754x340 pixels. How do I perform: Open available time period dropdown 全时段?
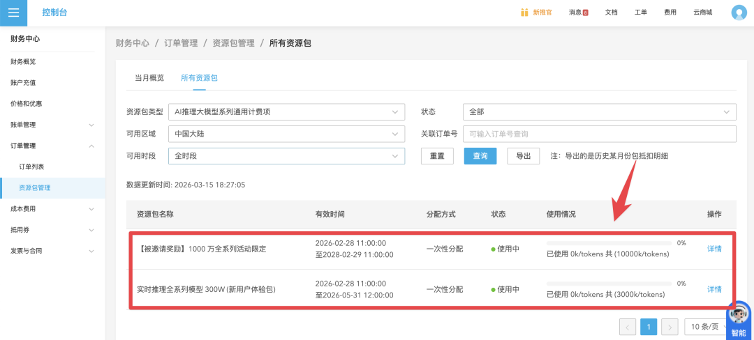[286, 156]
